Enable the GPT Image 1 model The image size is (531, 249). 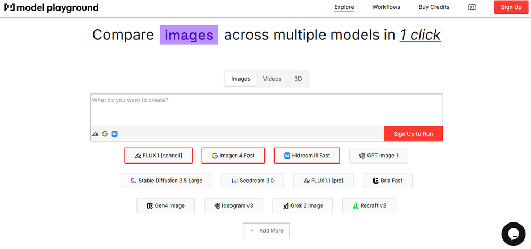[379, 156]
